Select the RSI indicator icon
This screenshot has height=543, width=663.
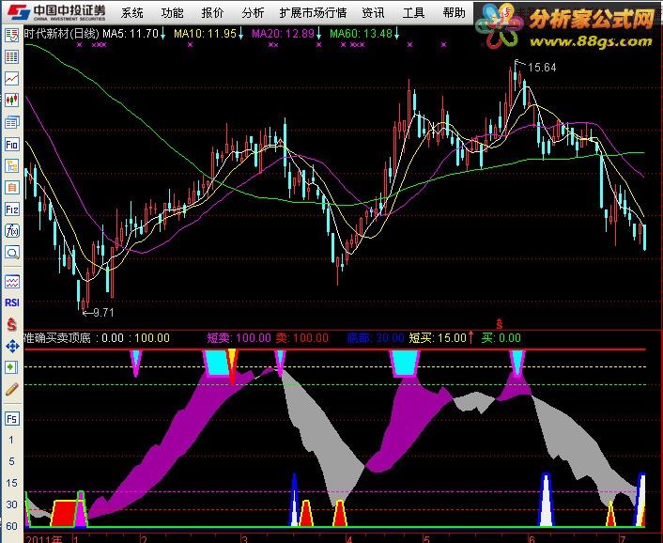pos(12,303)
